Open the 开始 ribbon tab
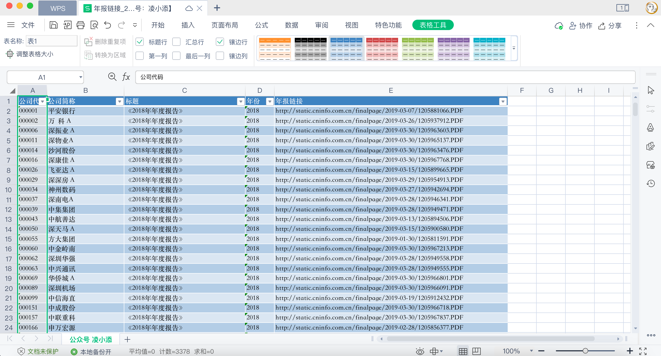The height and width of the screenshot is (356, 661). (158, 25)
